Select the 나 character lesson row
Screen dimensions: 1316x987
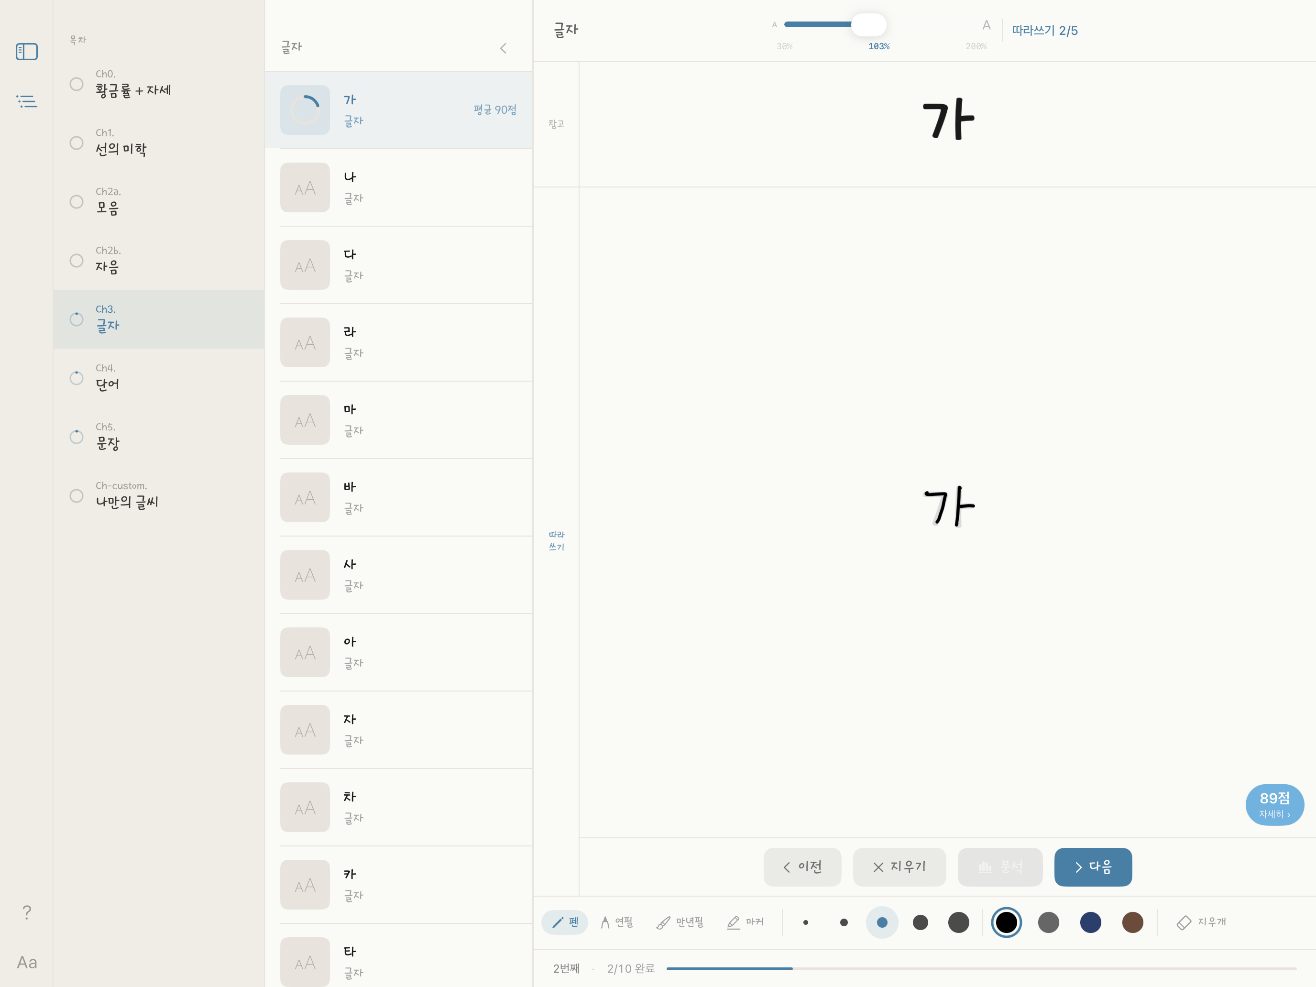399,187
